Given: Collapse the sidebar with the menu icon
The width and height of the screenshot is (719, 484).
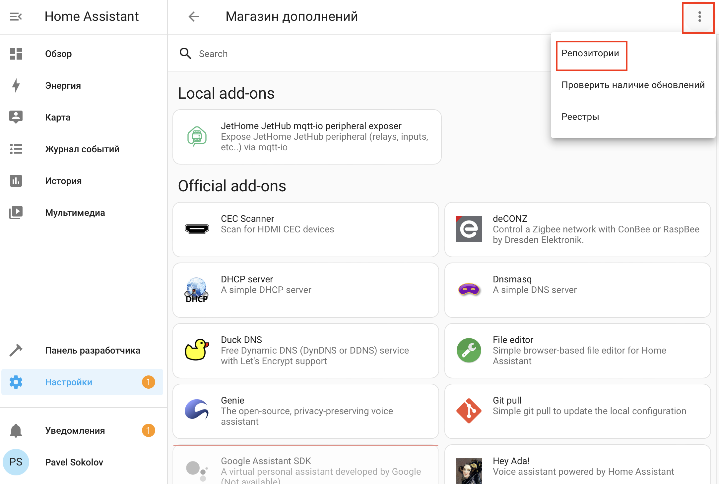Looking at the screenshot, I should (16, 17).
